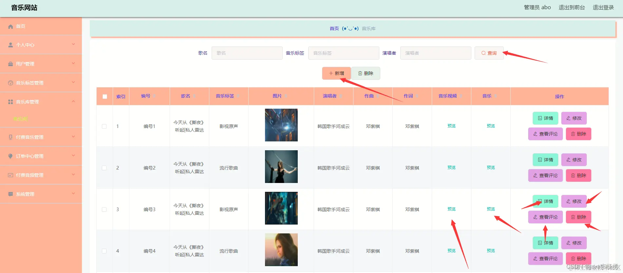Click the home icon beside 首页 in sidebar
This screenshot has width=623, height=273.
pos(10,27)
